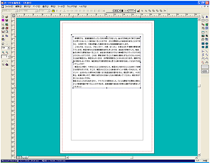
Task: Select the rectangle frame tool in right toolbar
Action: click(x=203, y=20)
